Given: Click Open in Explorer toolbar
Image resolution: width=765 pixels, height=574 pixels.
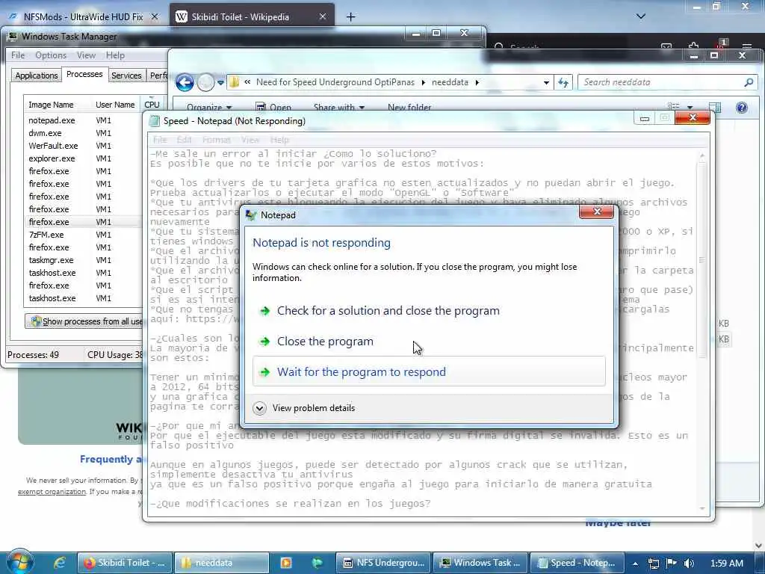Looking at the screenshot, I should tap(273, 108).
